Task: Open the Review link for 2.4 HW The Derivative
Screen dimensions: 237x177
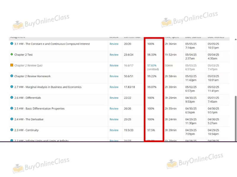Action: tap(114, 119)
